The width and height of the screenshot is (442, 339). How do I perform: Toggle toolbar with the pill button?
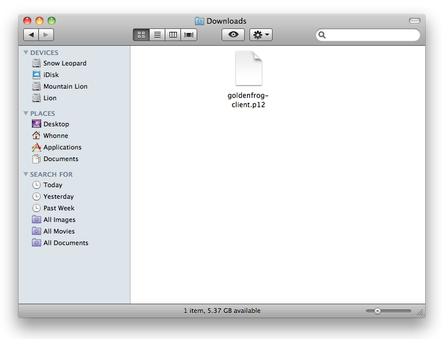point(415,21)
